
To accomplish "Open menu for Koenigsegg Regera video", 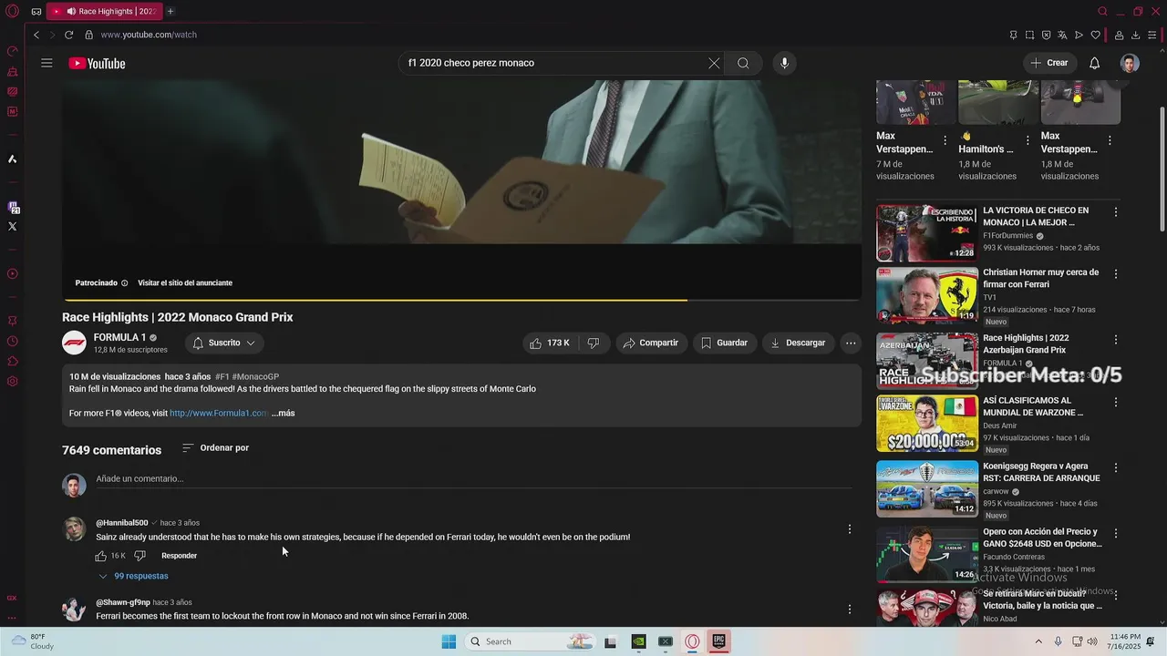I will [1115, 467].
